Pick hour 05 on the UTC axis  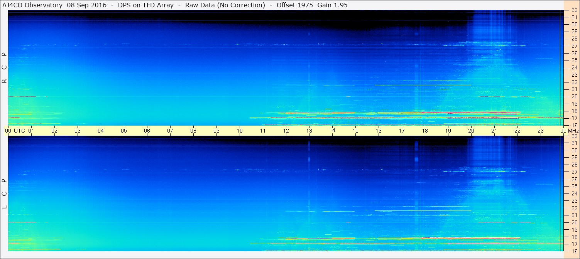tap(124, 131)
